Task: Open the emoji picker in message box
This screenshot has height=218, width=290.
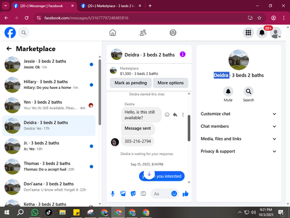Action: click(x=174, y=194)
